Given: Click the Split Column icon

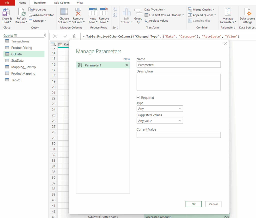Looking at the screenshot, I should point(126,12).
